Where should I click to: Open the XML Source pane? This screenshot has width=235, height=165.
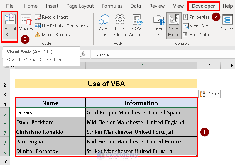(227, 23)
